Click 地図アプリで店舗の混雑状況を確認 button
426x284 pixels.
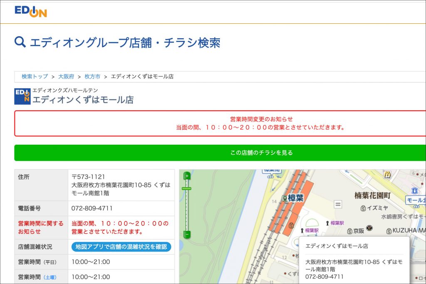121,247
